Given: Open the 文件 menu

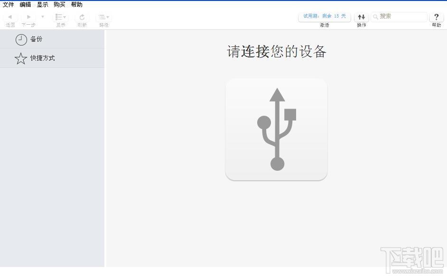Looking at the screenshot, I should click(x=9, y=5).
